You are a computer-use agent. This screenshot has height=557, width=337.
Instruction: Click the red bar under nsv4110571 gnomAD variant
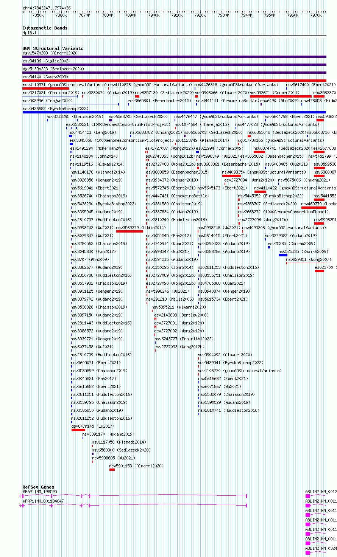click(x=46, y=88)
